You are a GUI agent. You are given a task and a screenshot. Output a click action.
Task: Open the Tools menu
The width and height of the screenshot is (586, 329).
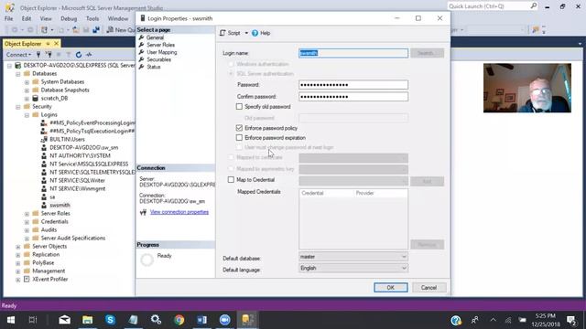pos(92,18)
